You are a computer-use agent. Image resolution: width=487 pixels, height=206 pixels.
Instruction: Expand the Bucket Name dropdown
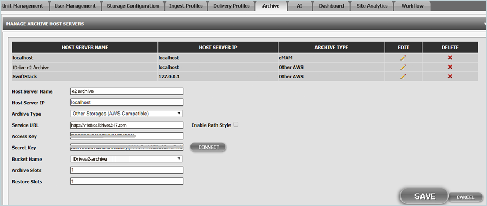click(x=127, y=159)
